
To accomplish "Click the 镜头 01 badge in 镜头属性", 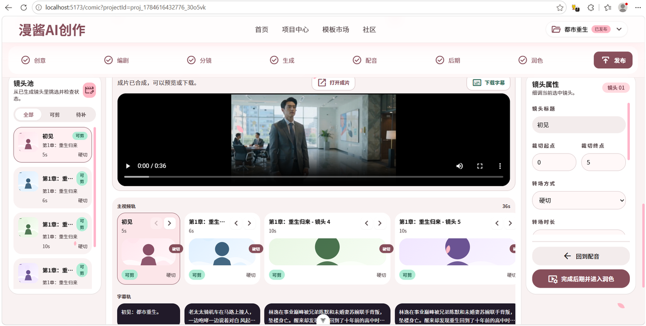I will (616, 87).
